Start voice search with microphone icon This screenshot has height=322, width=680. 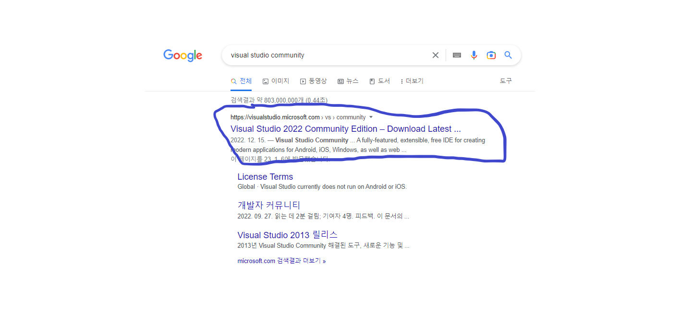[x=474, y=55]
